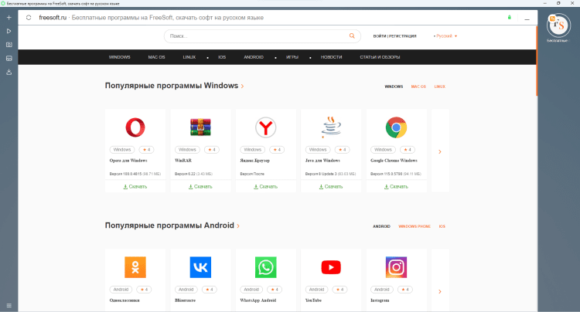Select the ANDROID tab in Android section

[x=381, y=226]
